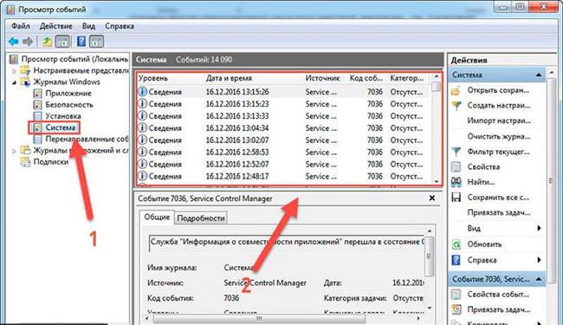
Task: Click the Back arrow toolbar icon
Action: click(13, 42)
